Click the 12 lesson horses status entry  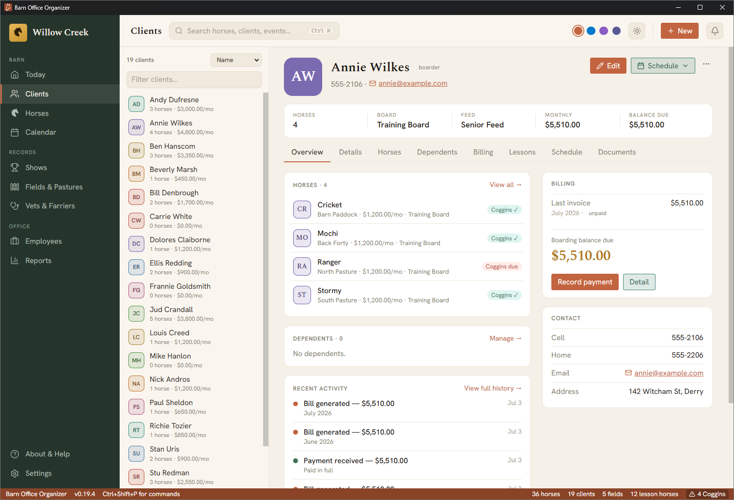click(x=654, y=494)
